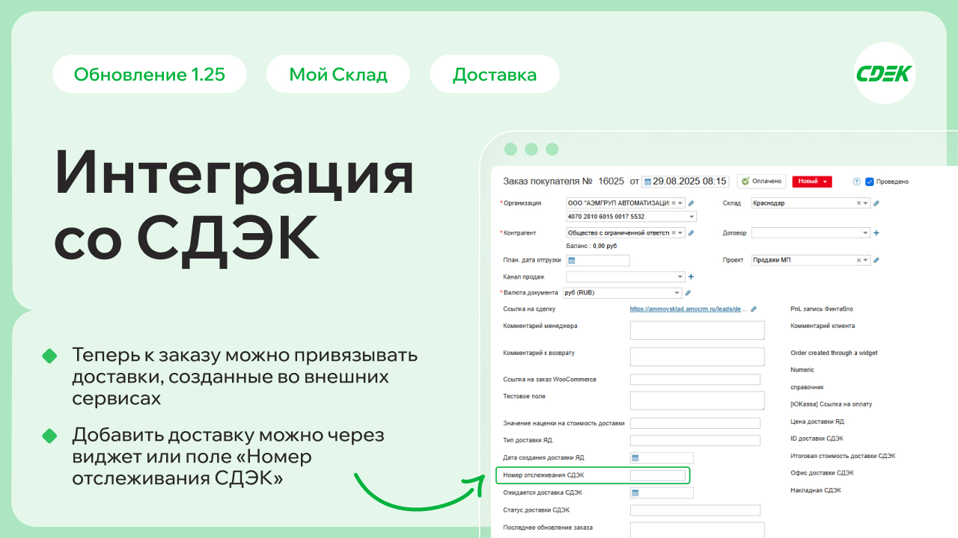Toggle the Проведено checkbox
The width and height of the screenshot is (958, 538).
[870, 182]
